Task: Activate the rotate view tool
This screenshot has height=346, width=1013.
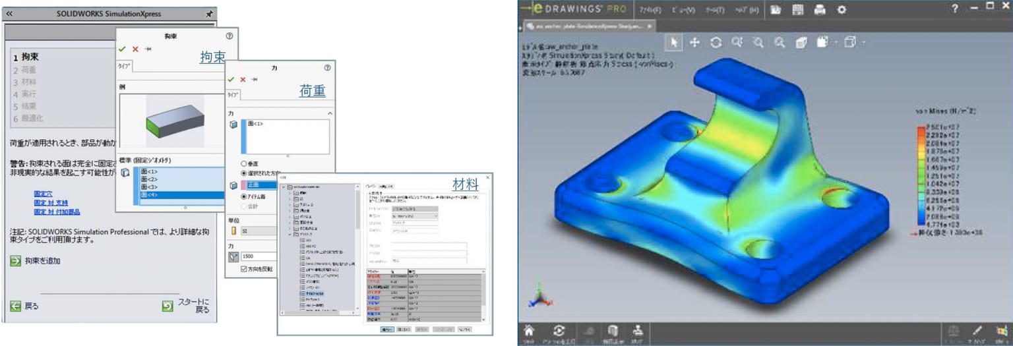Action: (716, 43)
